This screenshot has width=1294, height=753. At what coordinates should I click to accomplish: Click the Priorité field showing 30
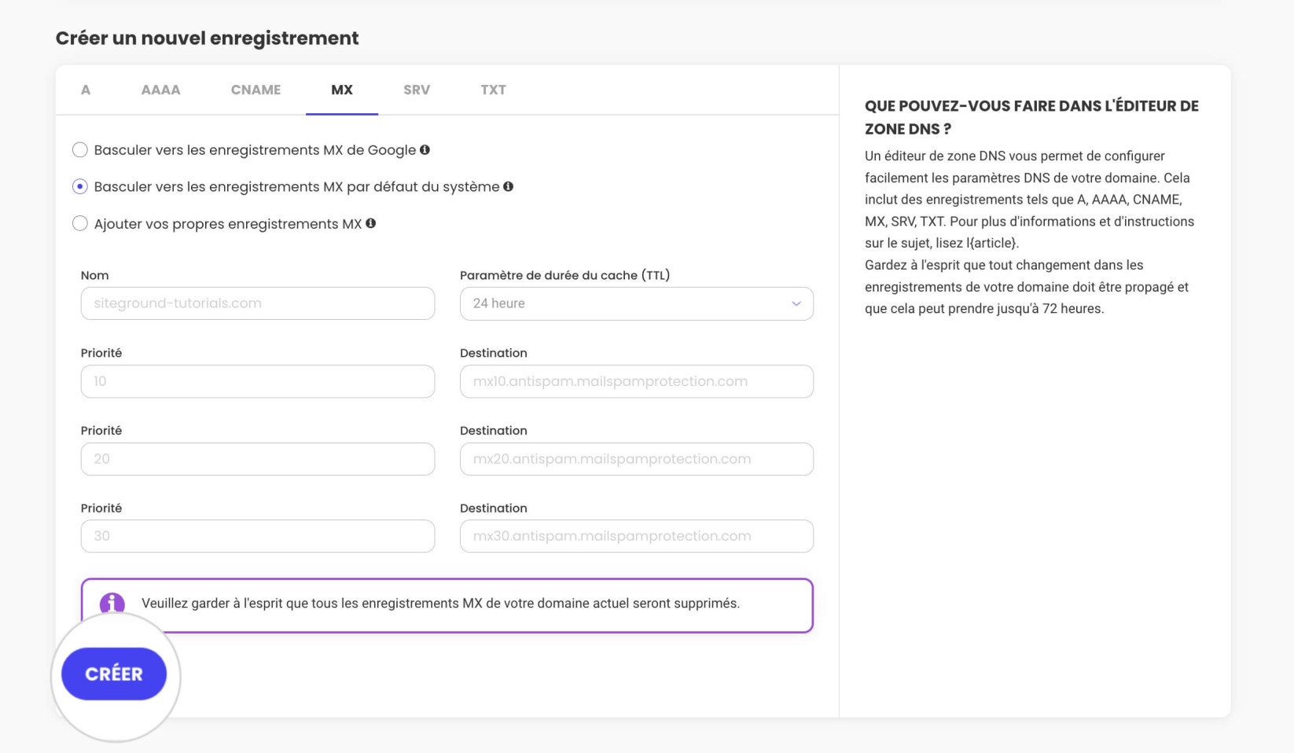coord(258,536)
